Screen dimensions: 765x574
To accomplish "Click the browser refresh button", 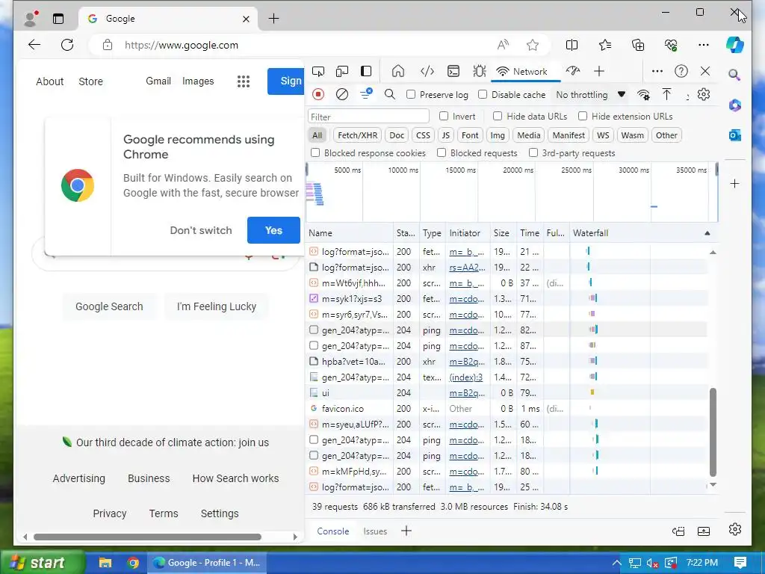I will 67,45.
